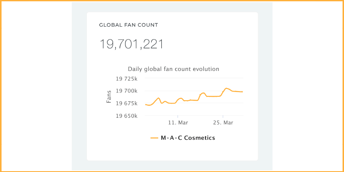344x172 pixels.
Task: Click the 19 675k y-axis label
Action: 126,103
